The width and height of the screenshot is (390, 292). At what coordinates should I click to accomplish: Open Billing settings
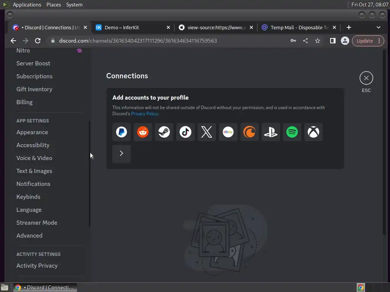click(49, 102)
